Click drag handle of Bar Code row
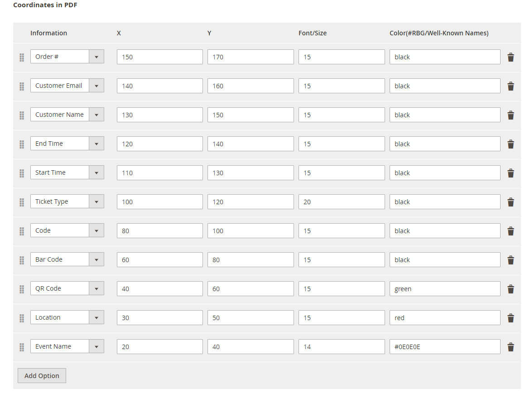Viewport: 530px width, 398px height. pos(22,260)
